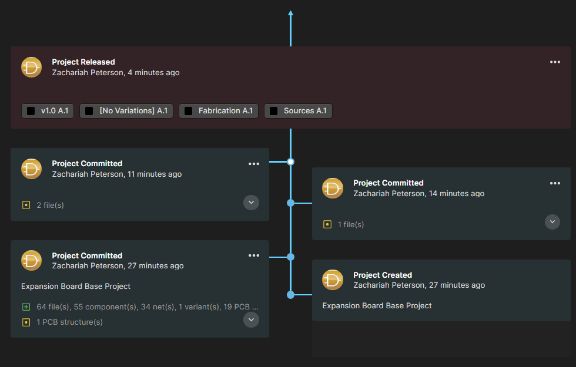Click Expansion Board Base Project under Project Created
Screen dimensions: 576x367
click(377, 306)
